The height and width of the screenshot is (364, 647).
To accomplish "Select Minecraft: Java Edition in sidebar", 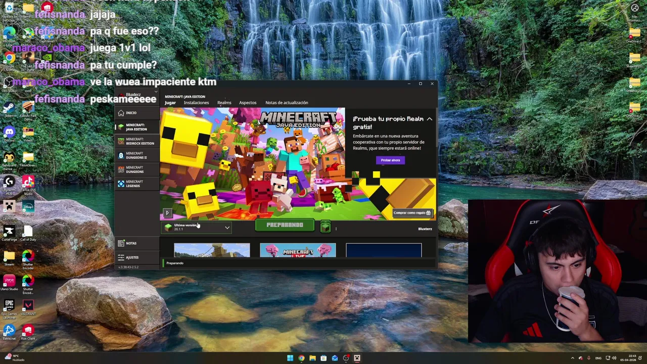I will pyautogui.click(x=136, y=127).
